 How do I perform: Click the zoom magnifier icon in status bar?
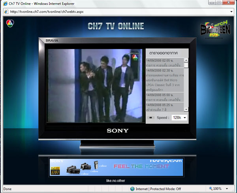[x=211, y=189]
